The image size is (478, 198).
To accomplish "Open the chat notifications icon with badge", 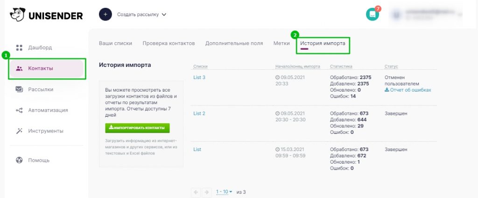I will pyautogui.click(x=373, y=14).
